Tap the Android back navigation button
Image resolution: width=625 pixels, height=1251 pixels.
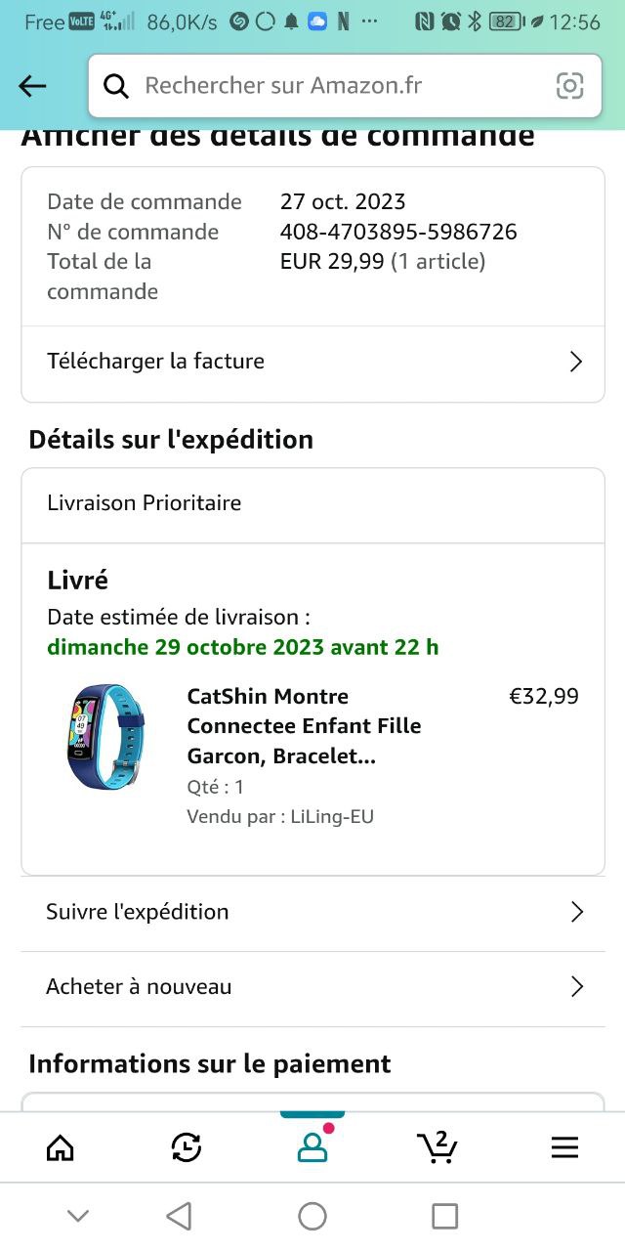pos(179,1216)
